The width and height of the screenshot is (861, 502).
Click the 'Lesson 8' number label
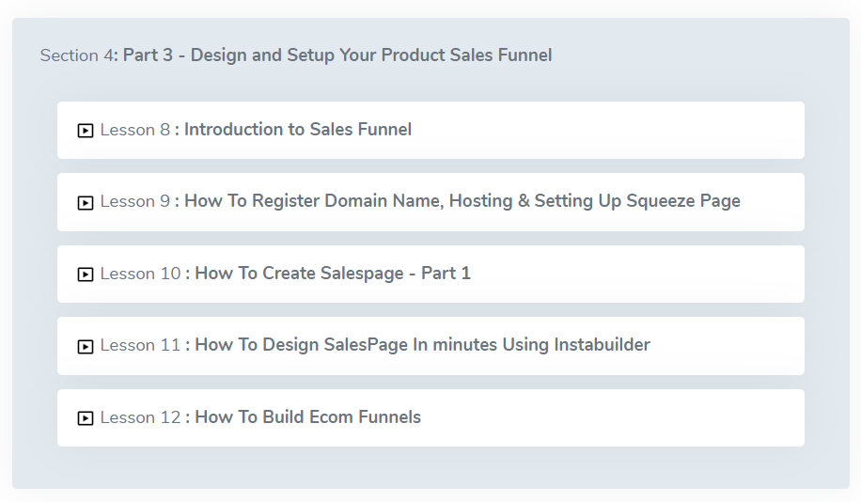point(135,130)
